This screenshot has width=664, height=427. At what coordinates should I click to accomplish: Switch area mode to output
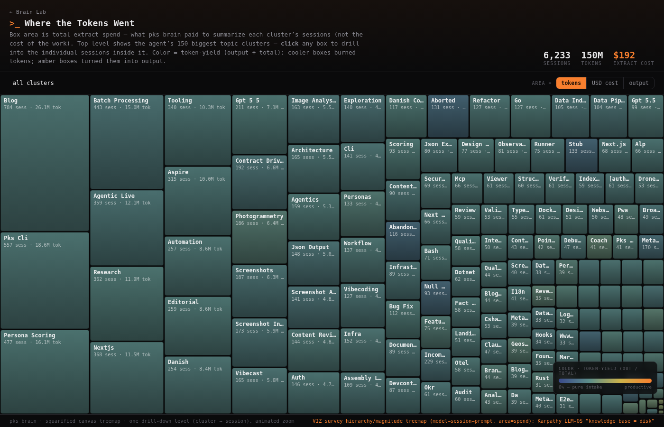(x=638, y=83)
